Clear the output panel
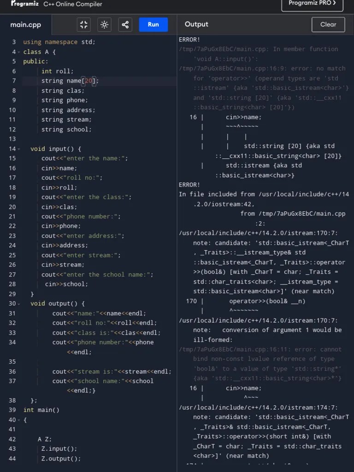Screen dimensions: 354x472 (328, 25)
